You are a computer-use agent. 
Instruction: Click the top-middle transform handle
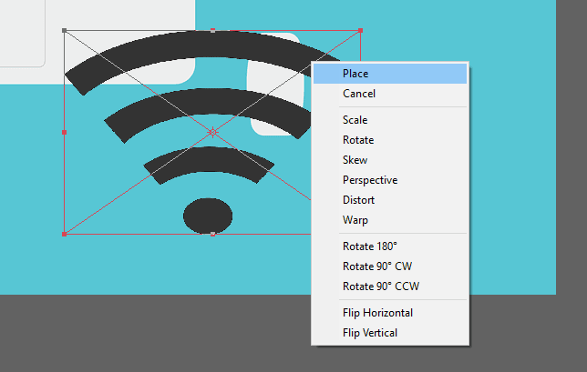pos(212,31)
